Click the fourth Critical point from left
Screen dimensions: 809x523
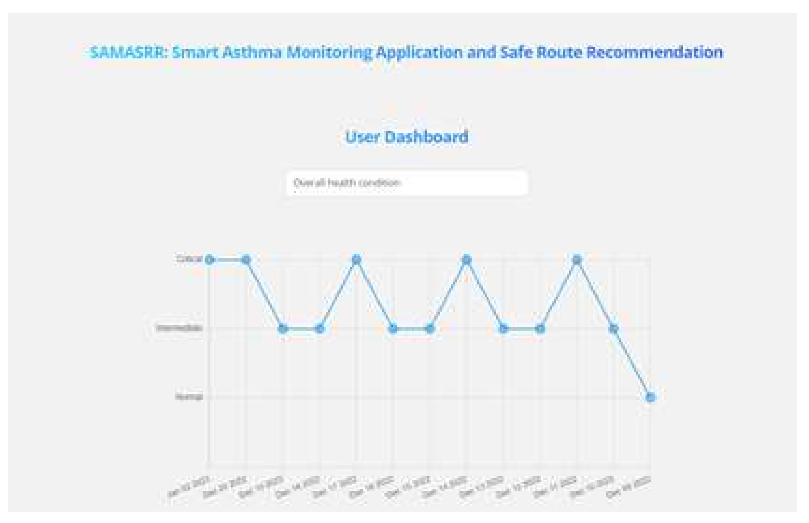click(467, 260)
